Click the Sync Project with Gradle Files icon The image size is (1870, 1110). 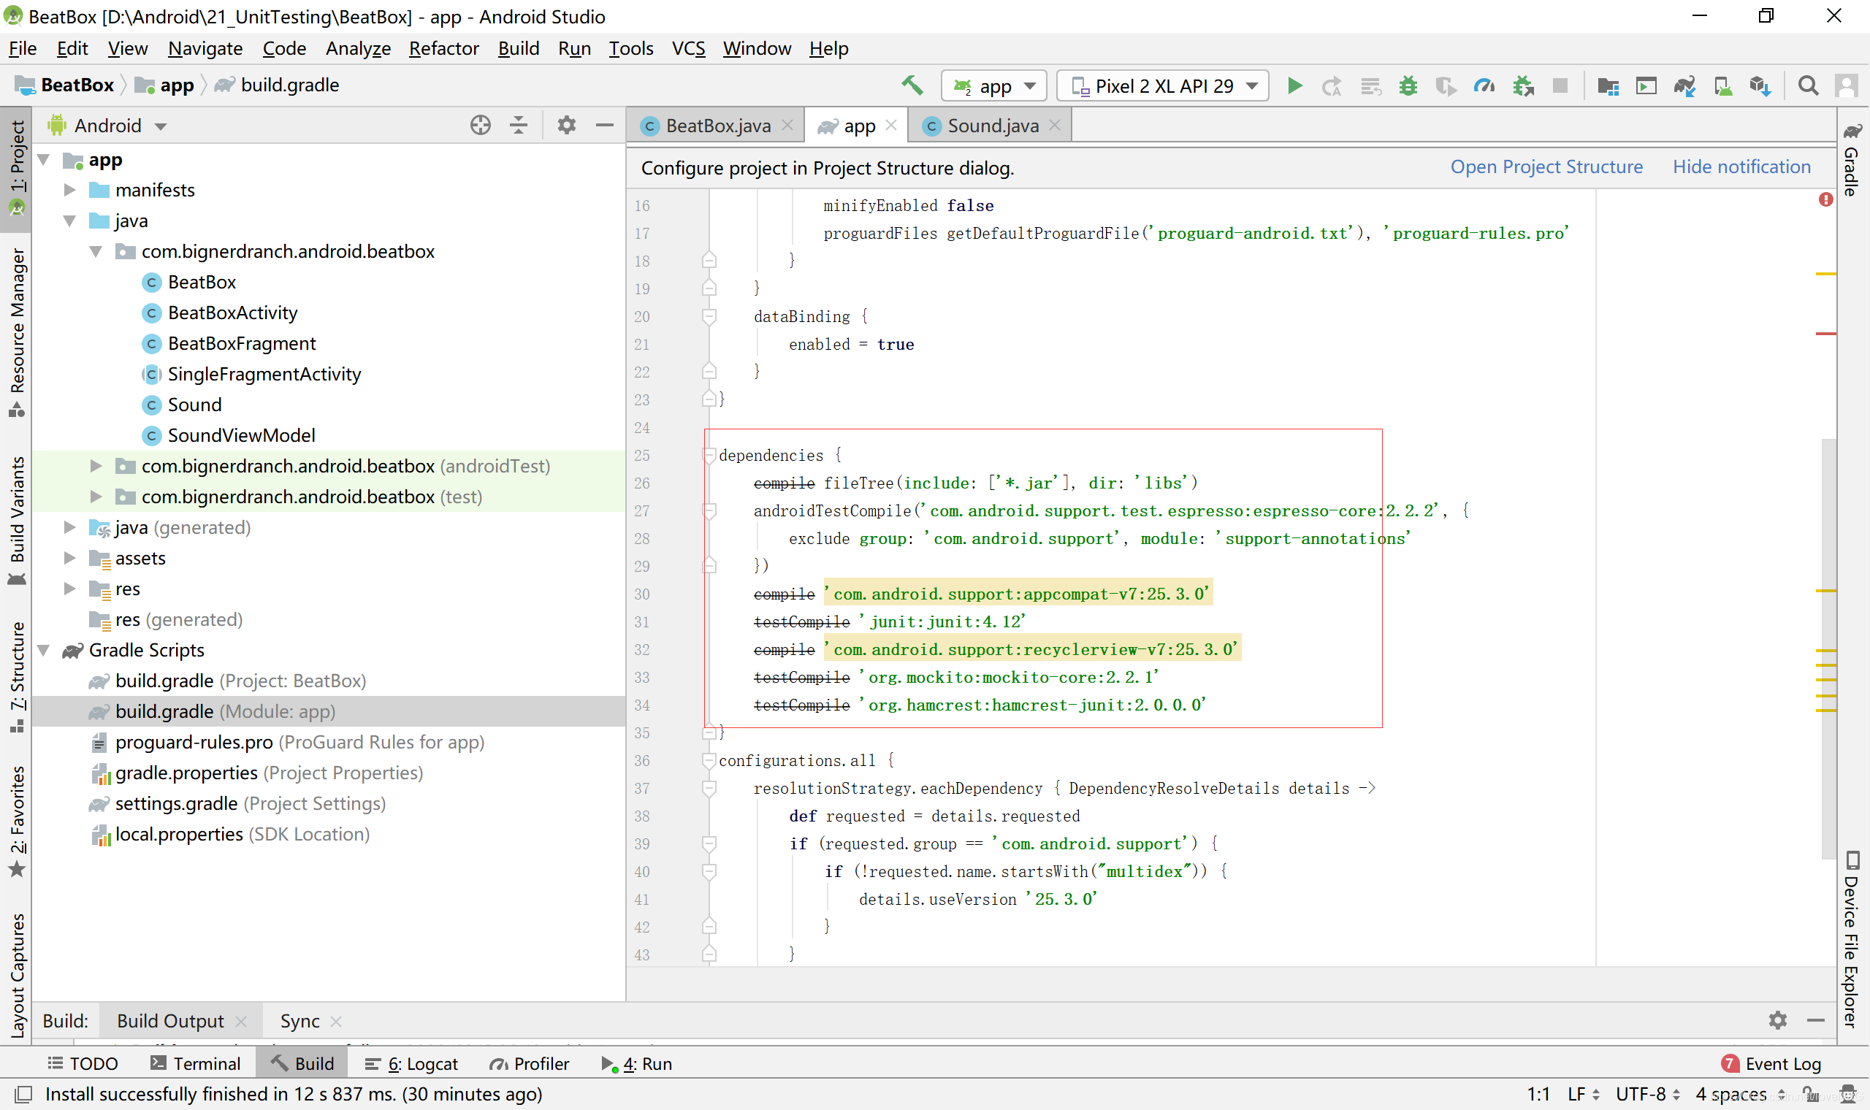click(1684, 86)
